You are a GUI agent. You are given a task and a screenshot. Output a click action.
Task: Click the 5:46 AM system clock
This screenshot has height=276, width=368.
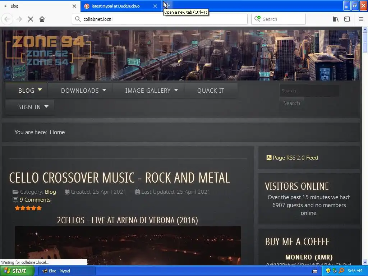click(355, 271)
